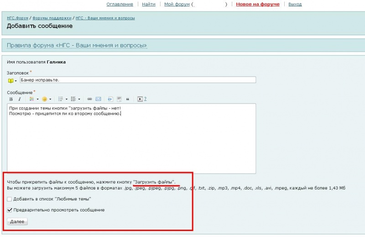Go to Мой форум

(x=177, y=4)
